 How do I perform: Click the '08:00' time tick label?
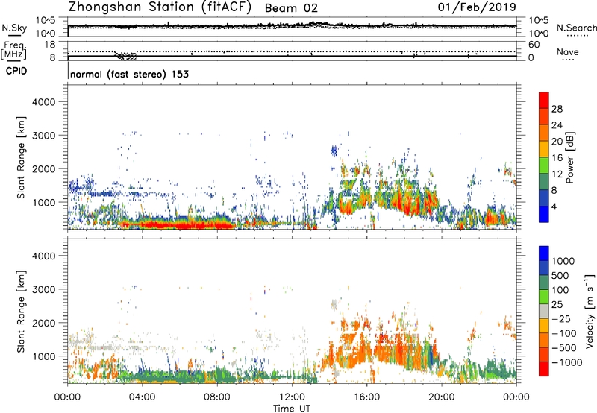tap(217, 397)
